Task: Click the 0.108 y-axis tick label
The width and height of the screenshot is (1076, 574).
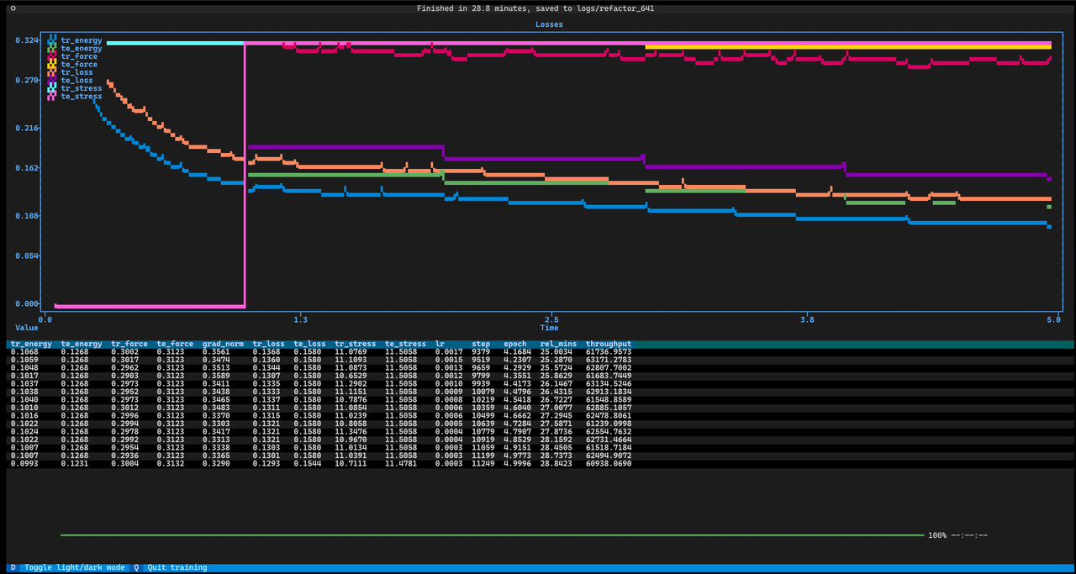Action: pyautogui.click(x=27, y=216)
